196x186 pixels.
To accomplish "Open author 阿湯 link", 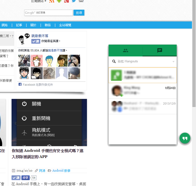I will [x=42, y=171].
